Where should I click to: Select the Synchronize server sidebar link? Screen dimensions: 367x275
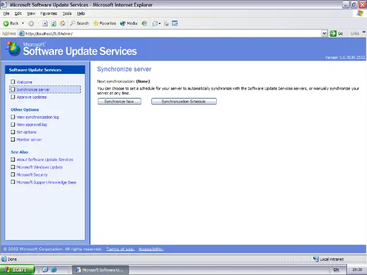point(33,89)
